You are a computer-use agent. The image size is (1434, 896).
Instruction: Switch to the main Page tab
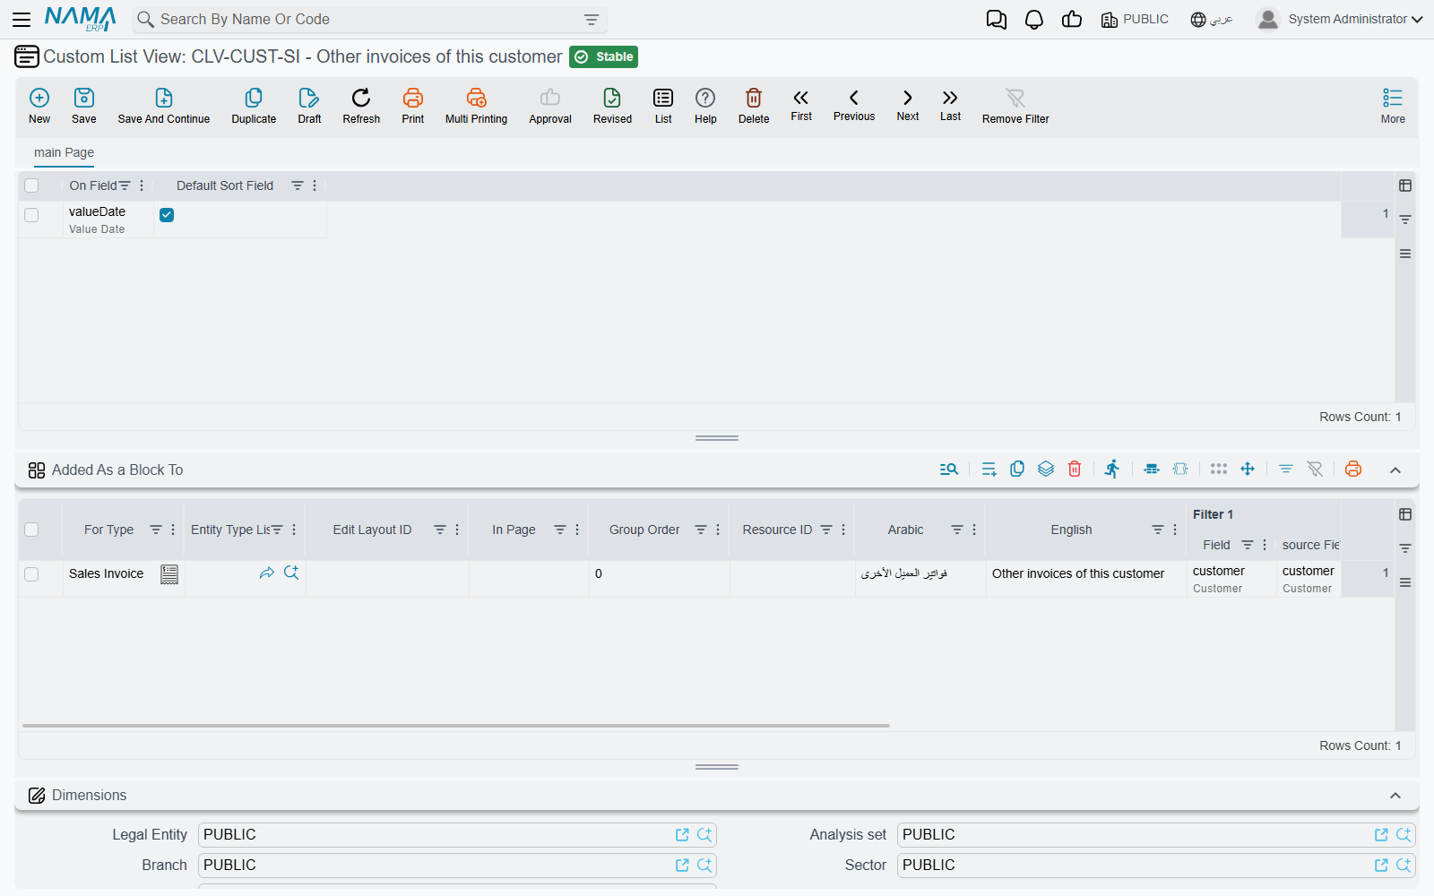pyautogui.click(x=64, y=152)
